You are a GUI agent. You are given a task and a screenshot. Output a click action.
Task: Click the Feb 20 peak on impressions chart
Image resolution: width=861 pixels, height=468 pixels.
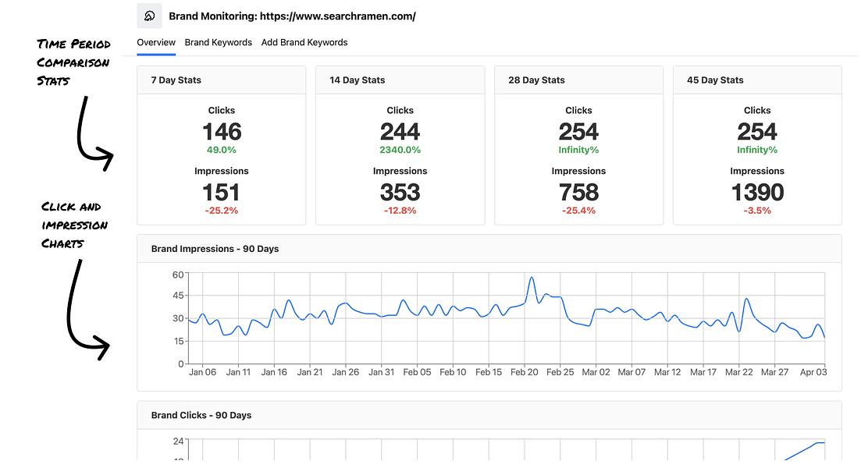(531, 278)
